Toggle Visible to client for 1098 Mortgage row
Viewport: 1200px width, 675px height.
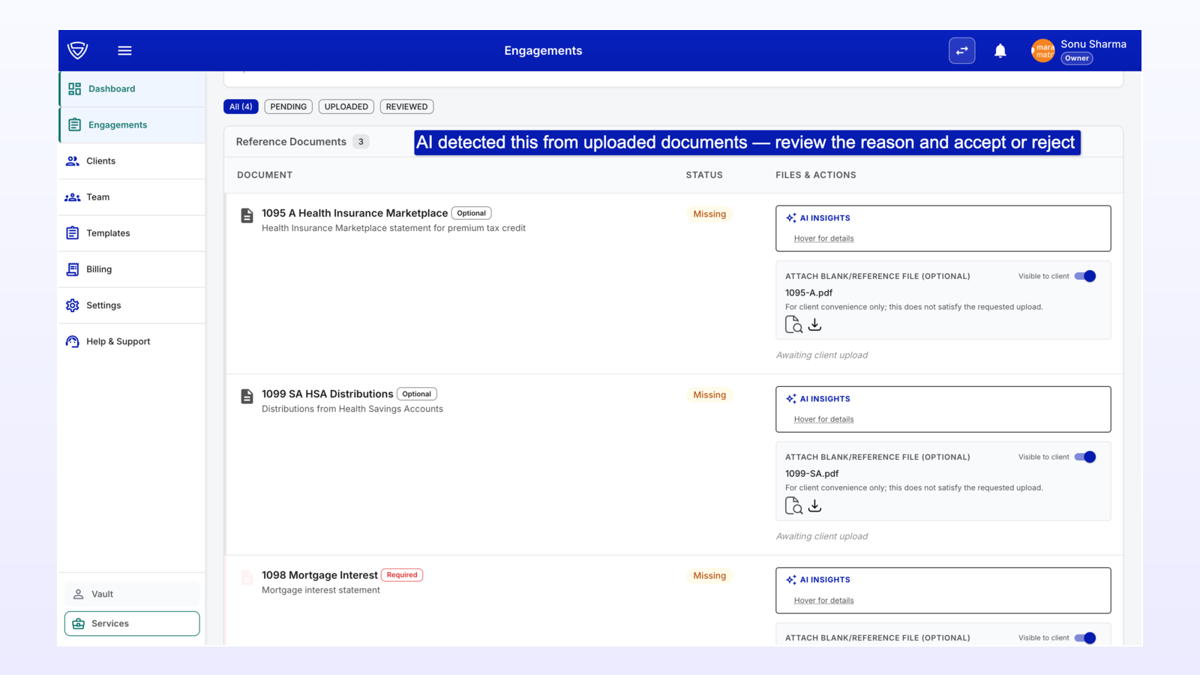(x=1085, y=637)
